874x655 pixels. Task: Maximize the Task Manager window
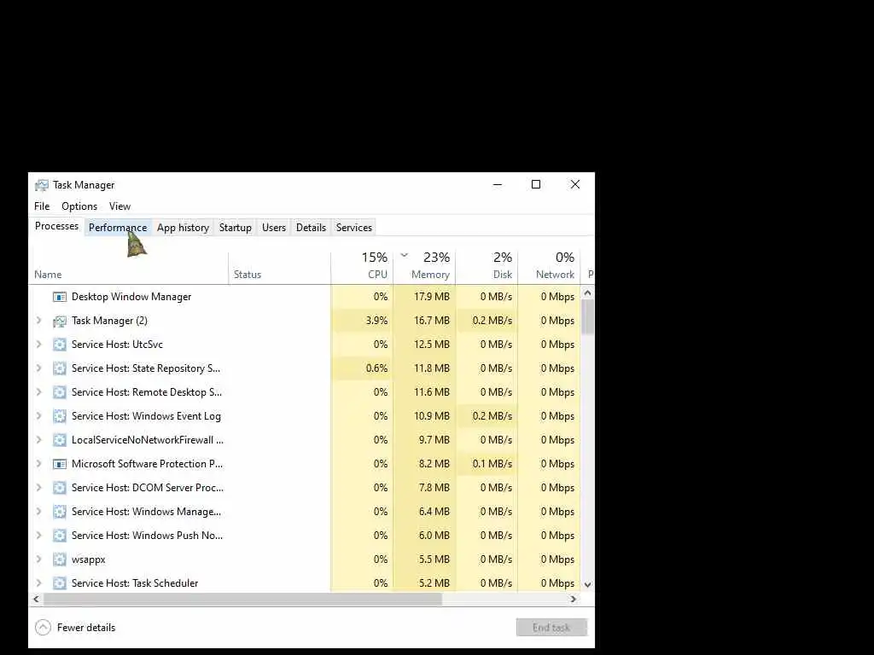[536, 184]
